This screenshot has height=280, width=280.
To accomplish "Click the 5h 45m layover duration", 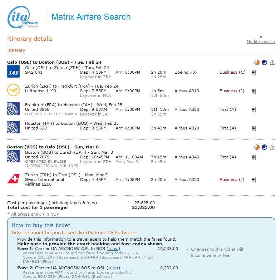I will [158, 162].
